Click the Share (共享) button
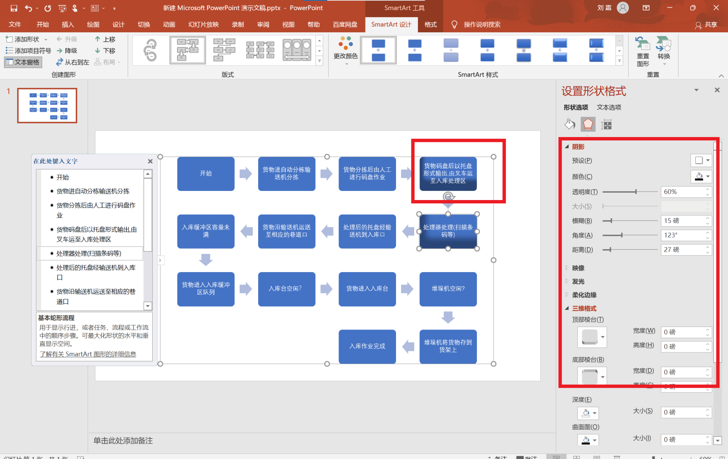The width and height of the screenshot is (728, 459). (x=706, y=25)
